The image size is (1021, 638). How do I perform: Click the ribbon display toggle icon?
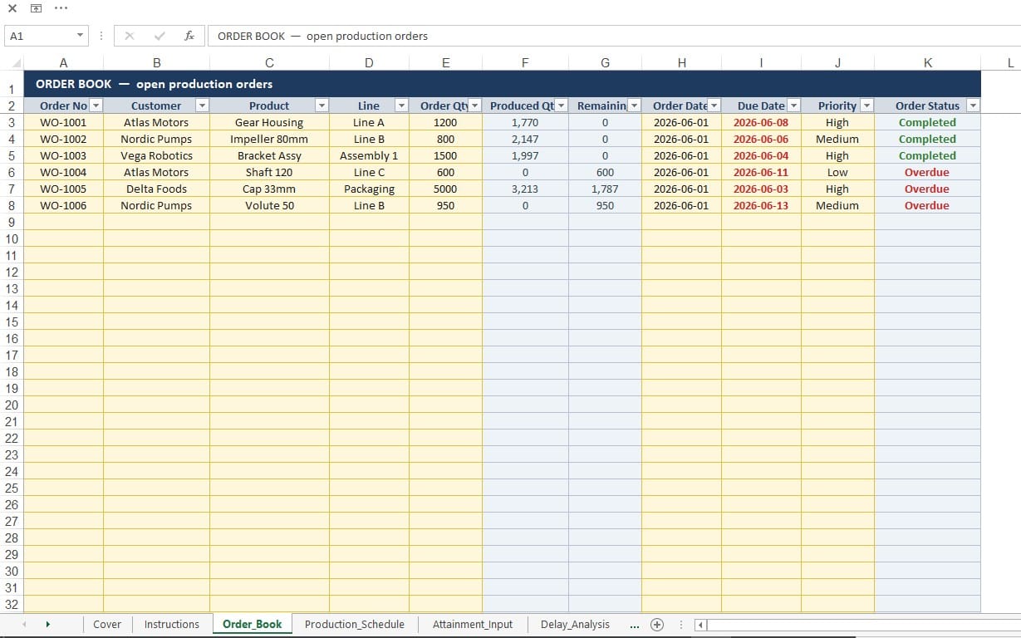[x=36, y=8]
